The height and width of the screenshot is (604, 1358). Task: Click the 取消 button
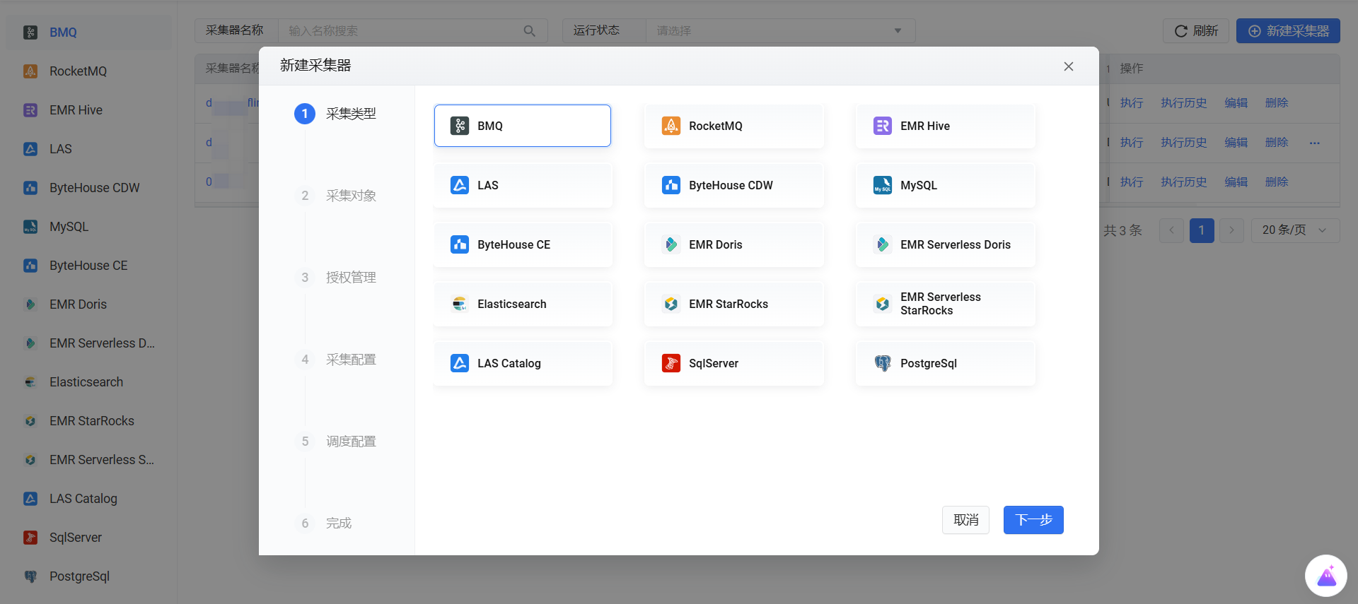point(965,520)
